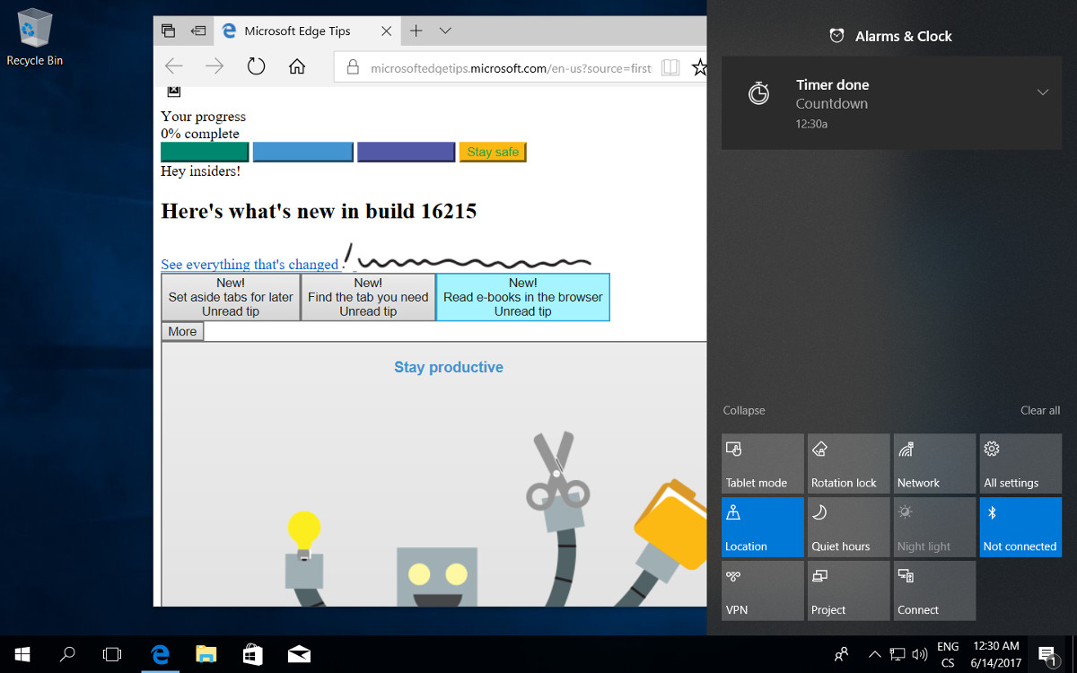Open Connect quick action
Image resolution: width=1077 pixels, height=673 pixels.
tap(934, 590)
